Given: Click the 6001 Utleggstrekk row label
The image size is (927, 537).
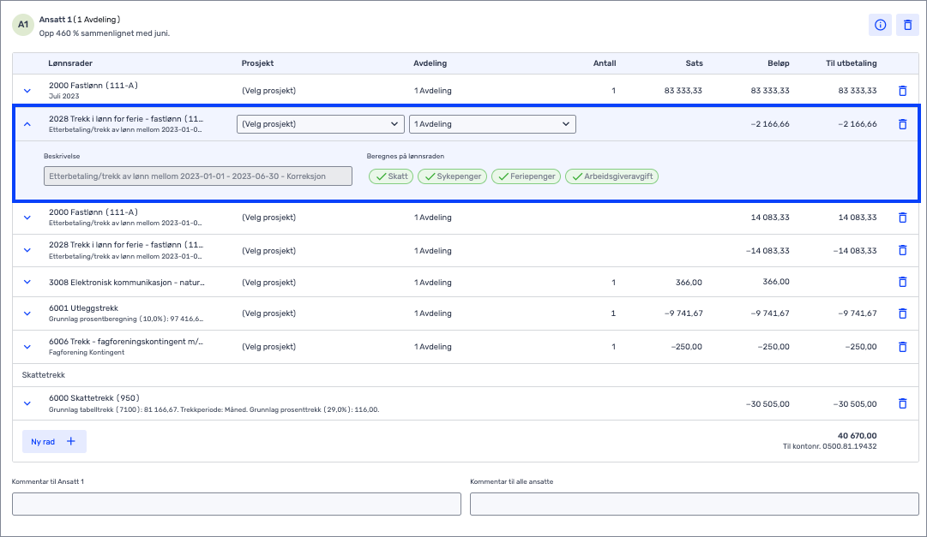Looking at the screenshot, I should click(83, 308).
